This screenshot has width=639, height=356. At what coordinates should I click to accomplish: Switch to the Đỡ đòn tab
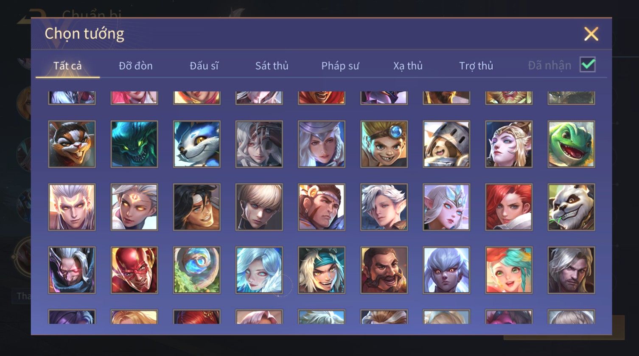pos(136,66)
